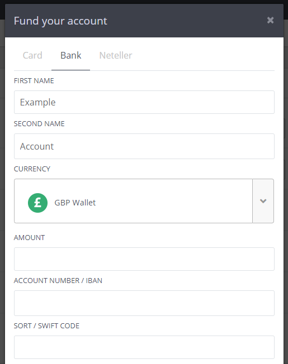Focus the Second Name field containing Account
Viewport: 288px width, 364px height.
[x=144, y=146]
